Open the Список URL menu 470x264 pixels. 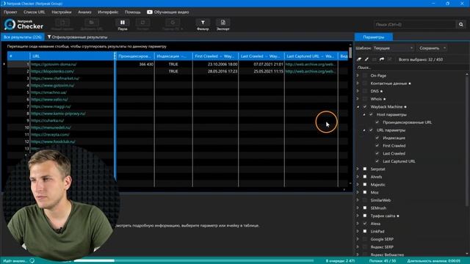35,12
